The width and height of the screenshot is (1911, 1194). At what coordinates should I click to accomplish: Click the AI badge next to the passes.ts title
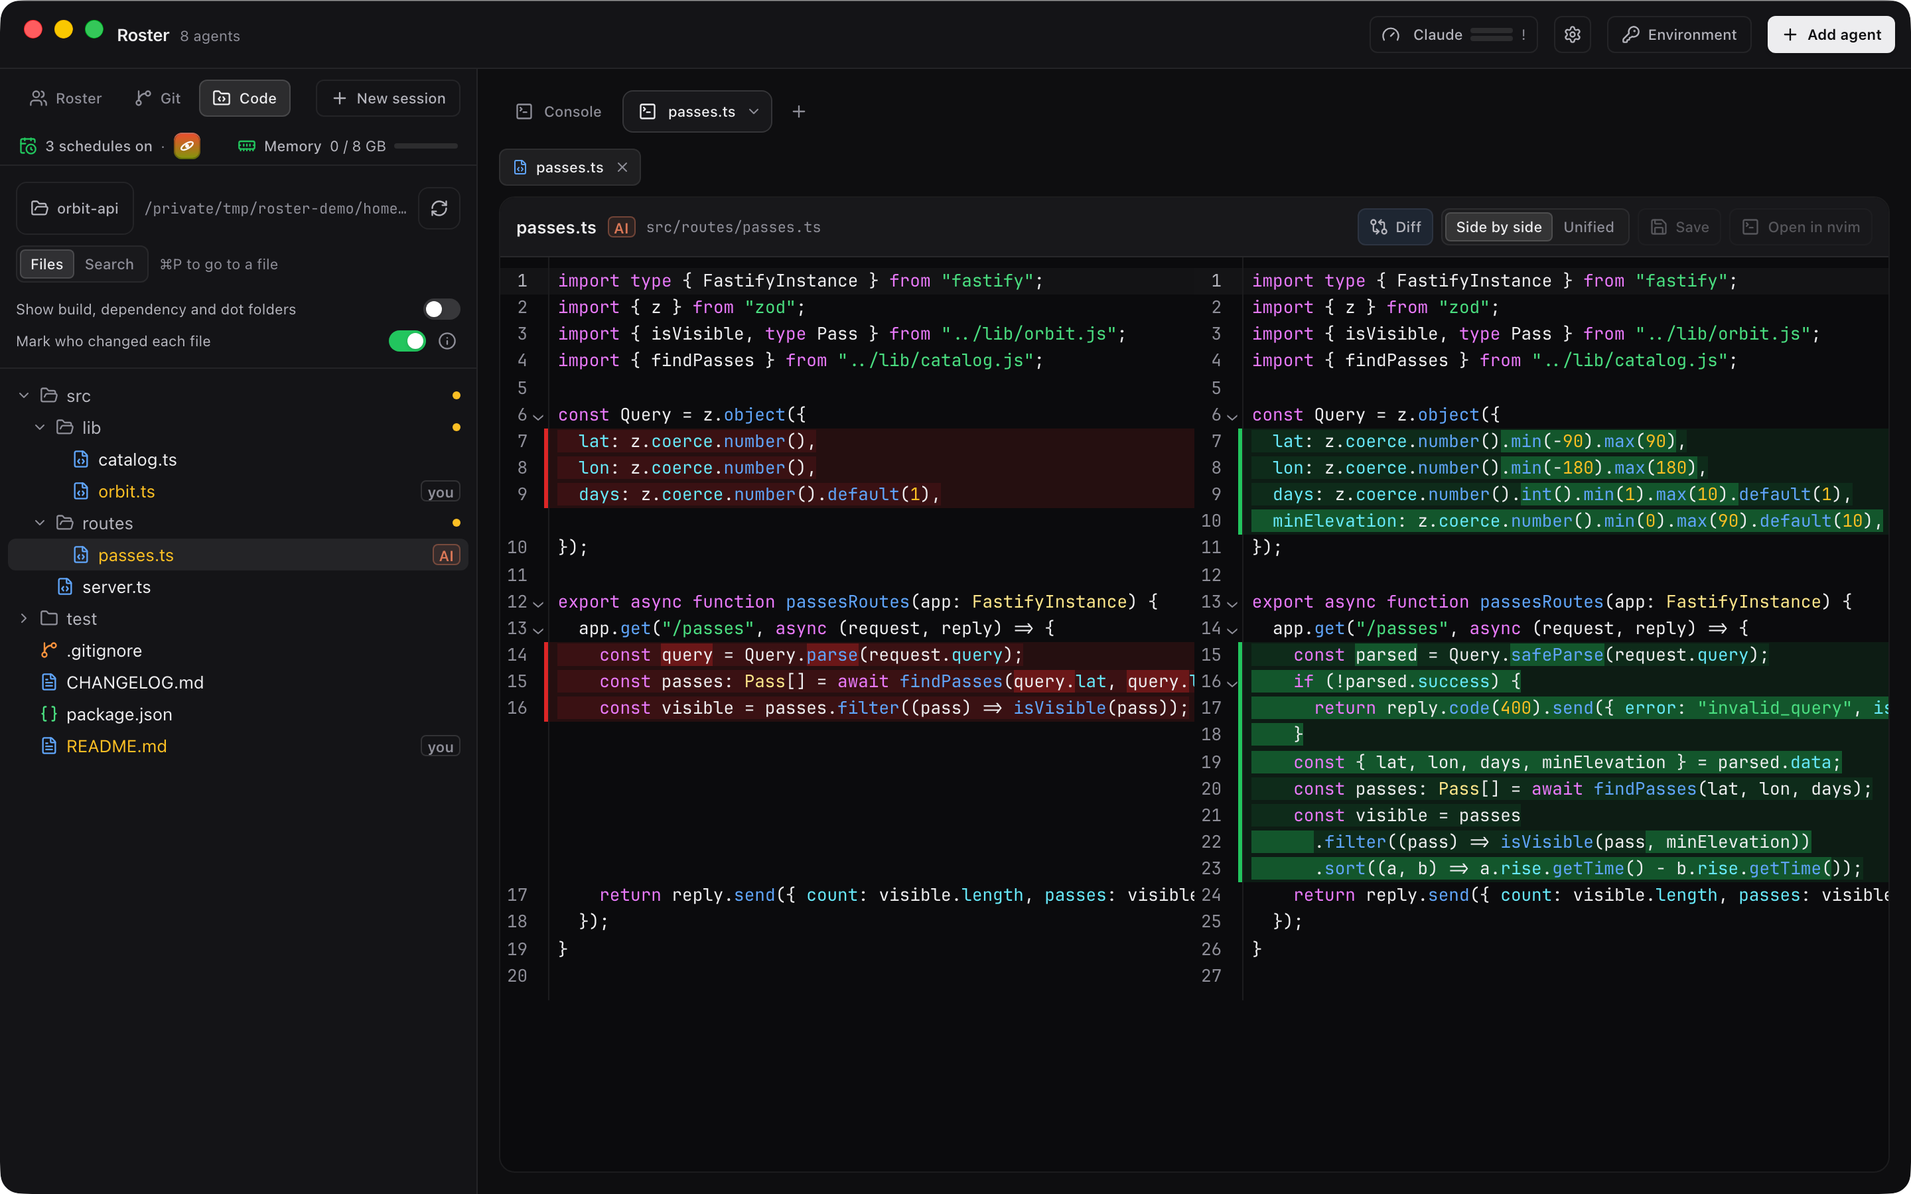622,228
